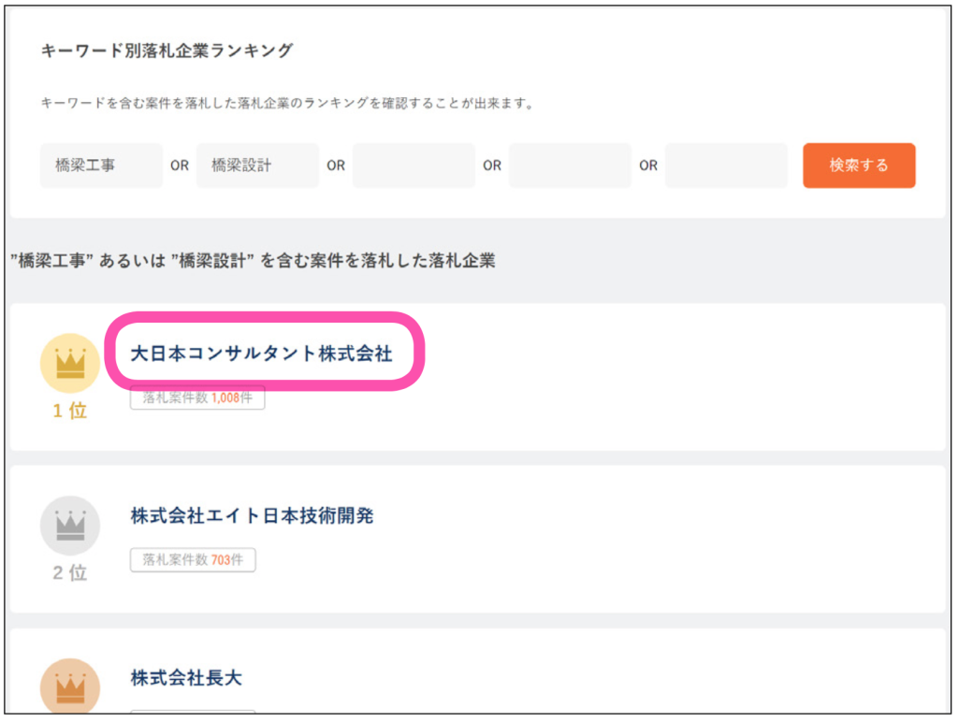Screen dimensions: 958x722
Task: Click the empty fourth keyword field
Action: tap(570, 166)
